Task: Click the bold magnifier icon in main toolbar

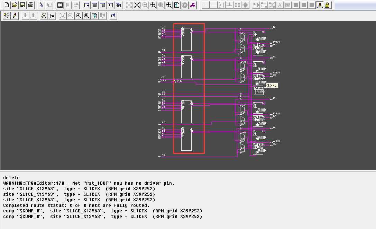Action: tap(169, 5)
